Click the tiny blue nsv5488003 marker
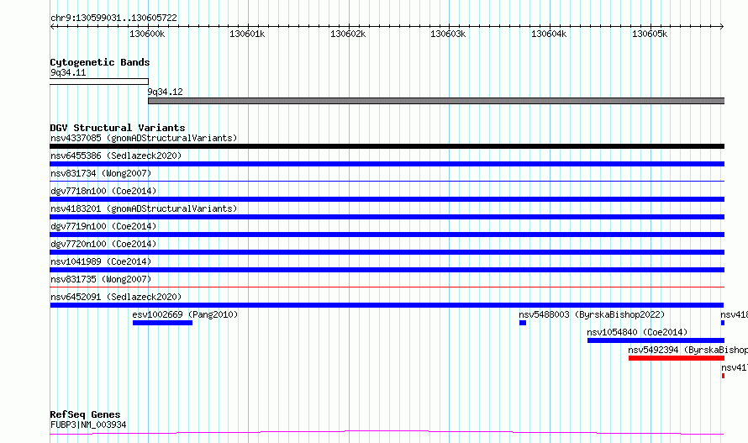Viewport: 748px width, 443px height. (523, 323)
